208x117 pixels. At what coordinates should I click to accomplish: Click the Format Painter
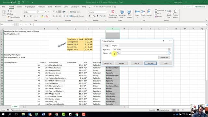pyautogui.click(x=14, y=17)
